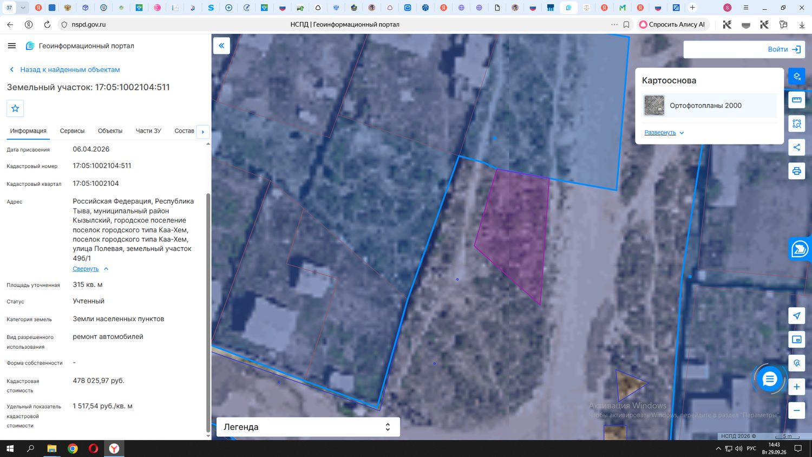Open the hamburger menu of the geoportal

click(12, 46)
